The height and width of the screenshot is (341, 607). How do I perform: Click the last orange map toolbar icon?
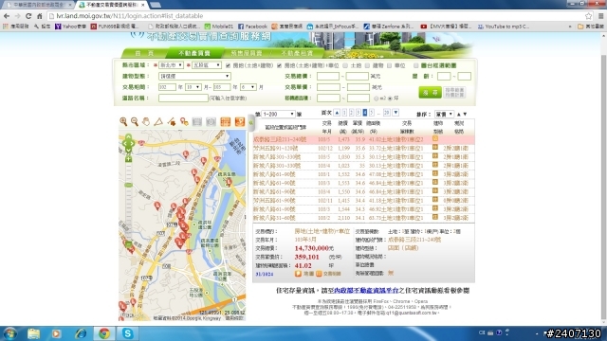point(240,122)
